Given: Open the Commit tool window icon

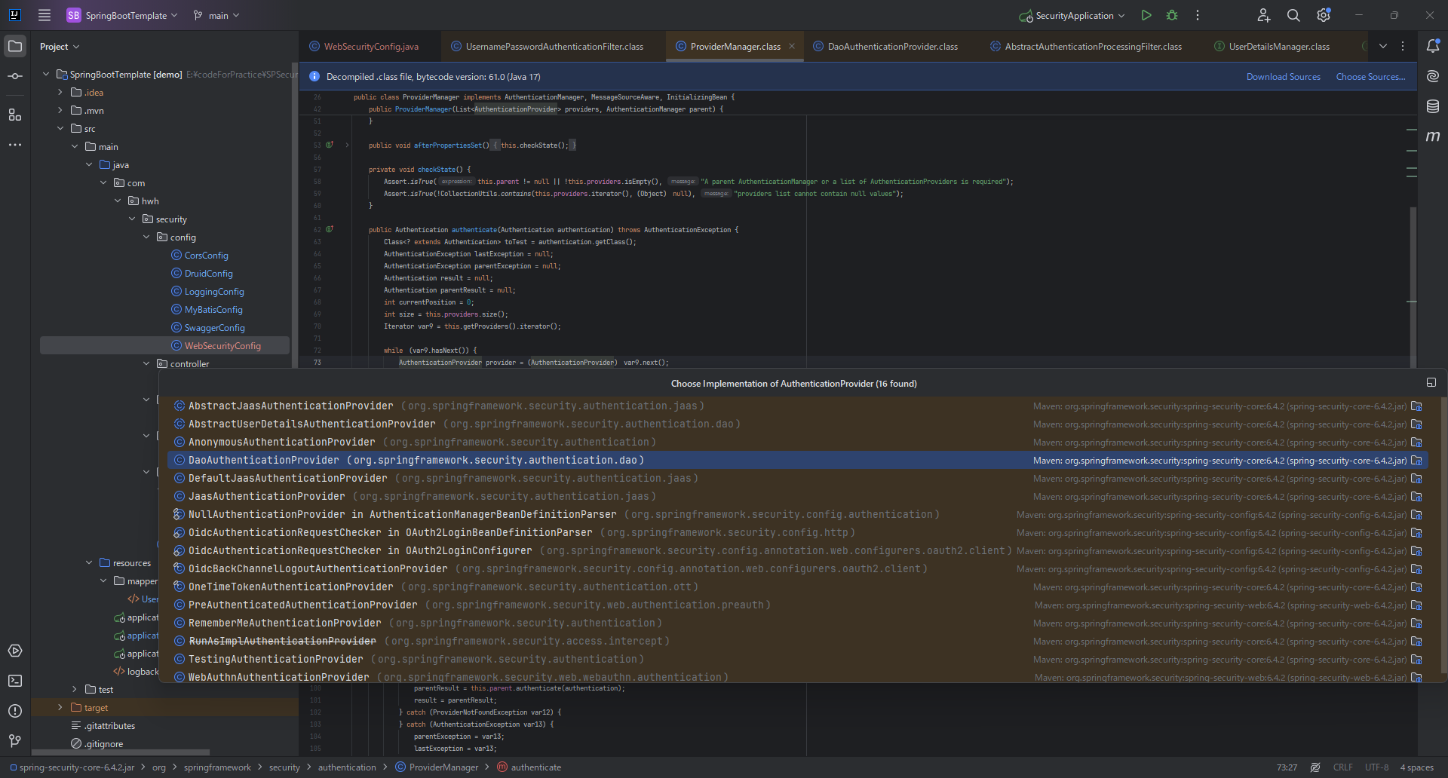Looking at the screenshot, I should pyautogui.click(x=15, y=76).
